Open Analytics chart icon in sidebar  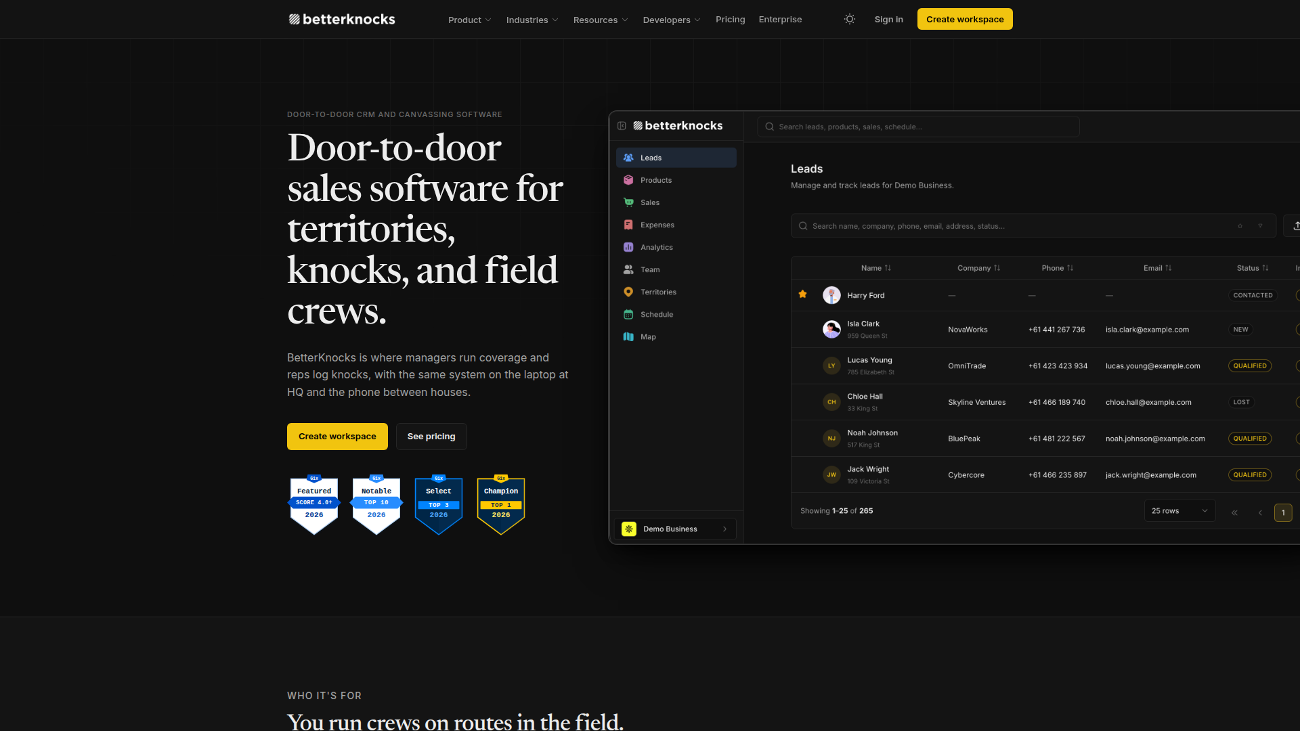click(x=628, y=247)
